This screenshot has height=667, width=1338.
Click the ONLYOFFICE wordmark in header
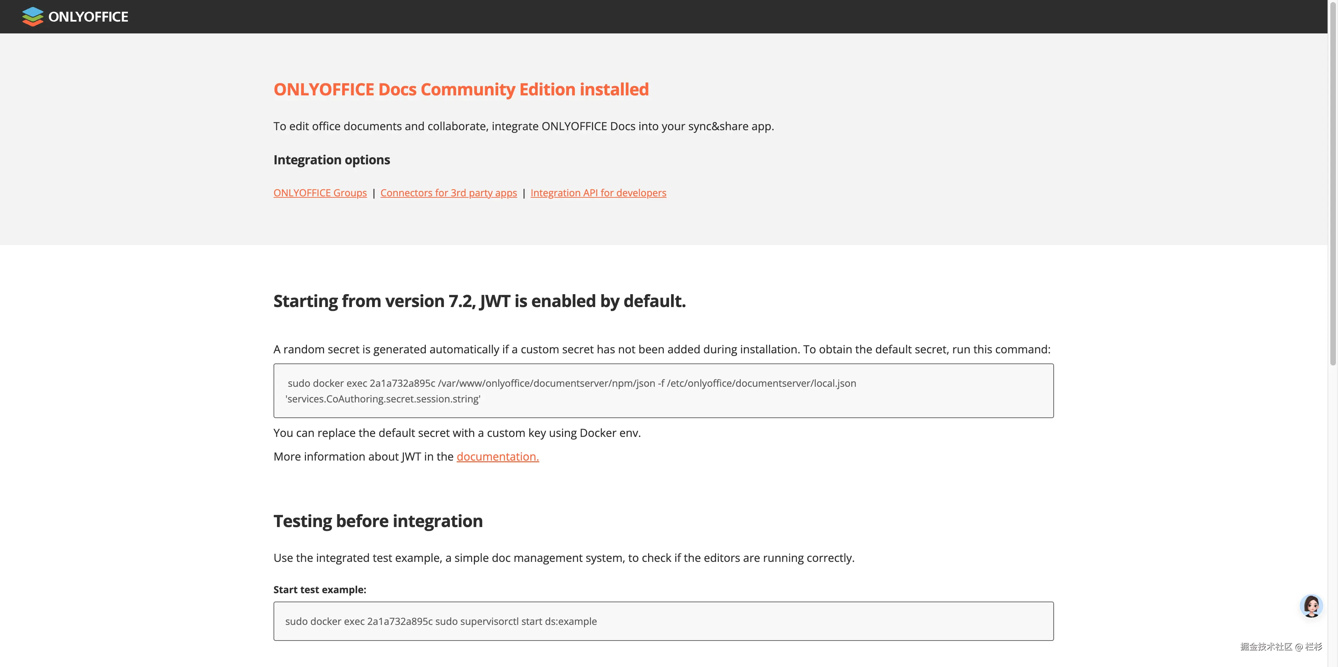click(88, 17)
